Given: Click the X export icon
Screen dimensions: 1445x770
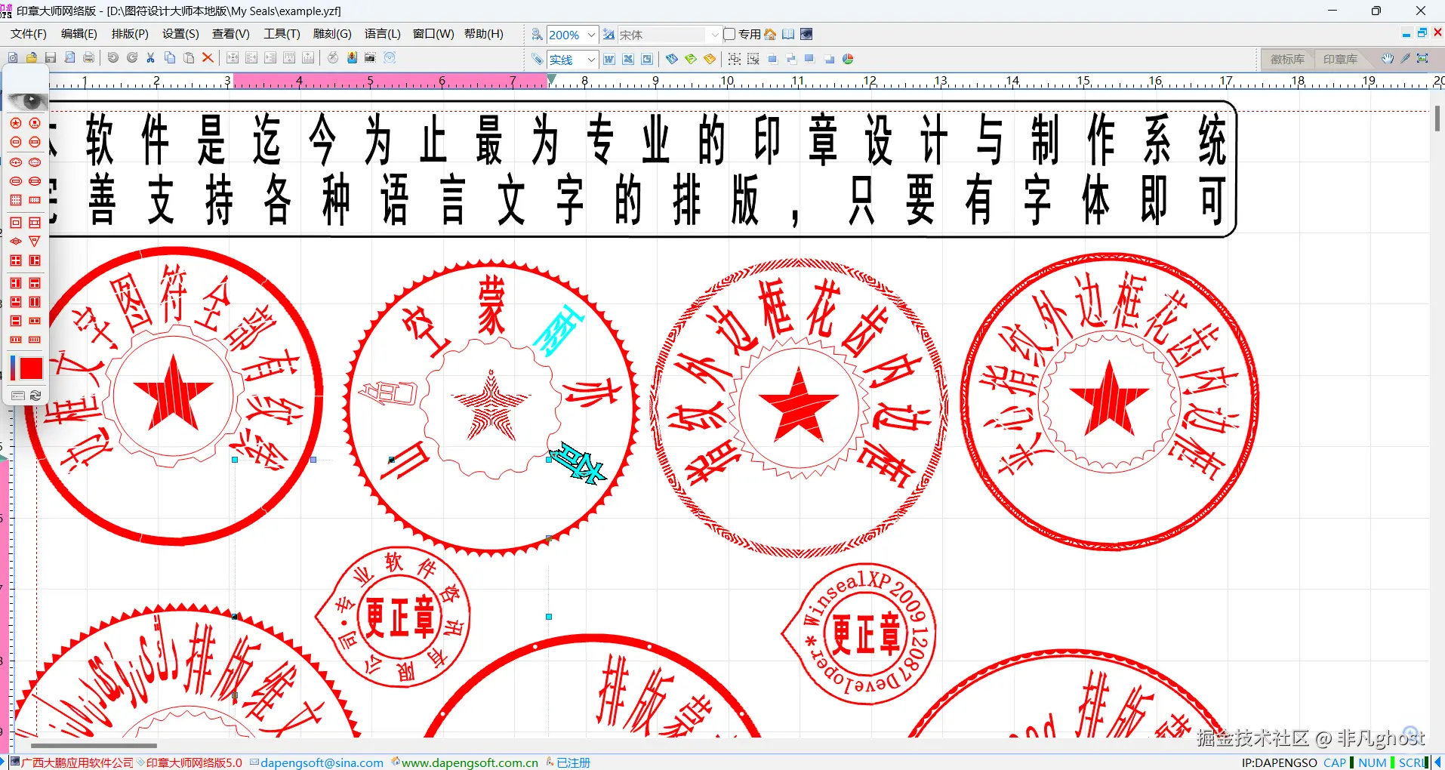Looking at the screenshot, I should tap(628, 59).
